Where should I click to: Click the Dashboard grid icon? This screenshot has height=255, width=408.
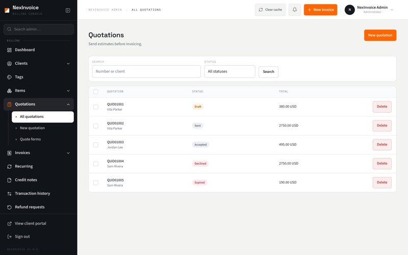[9, 50]
